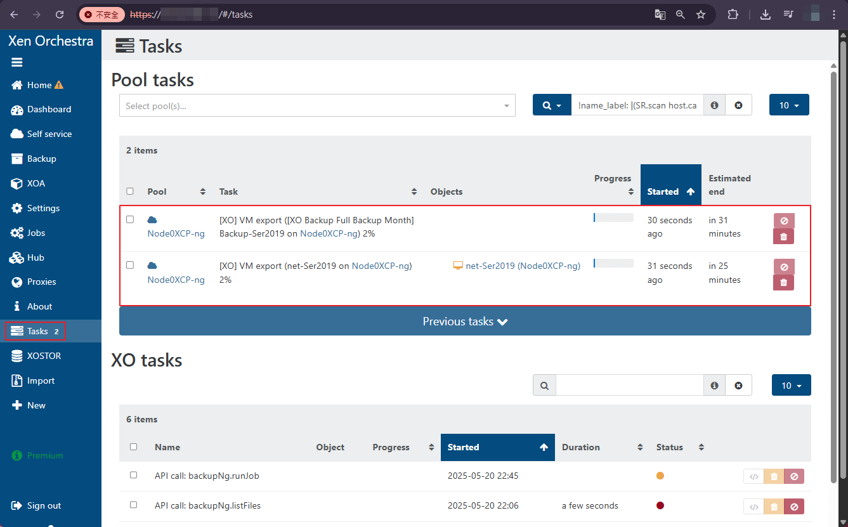
Task: Open the Select pool(s) dropdown
Action: pos(317,106)
